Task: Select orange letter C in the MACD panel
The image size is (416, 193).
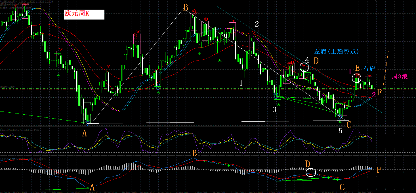Action: (342, 187)
